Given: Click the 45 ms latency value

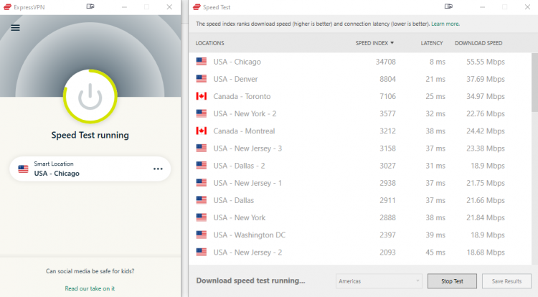Looking at the screenshot, I should (x=435, y=252).
